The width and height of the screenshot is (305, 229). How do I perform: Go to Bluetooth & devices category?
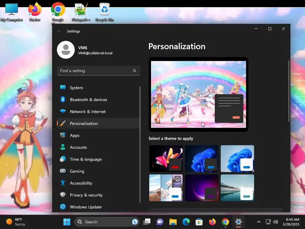[98, 100]
